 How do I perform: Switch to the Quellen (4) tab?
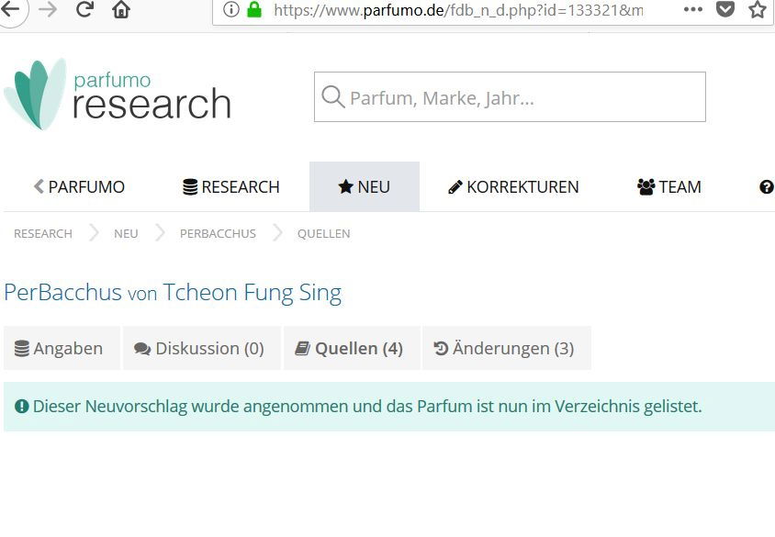click(352, 348)
